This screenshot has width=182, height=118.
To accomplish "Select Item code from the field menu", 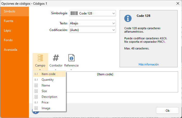I will 49,74.
